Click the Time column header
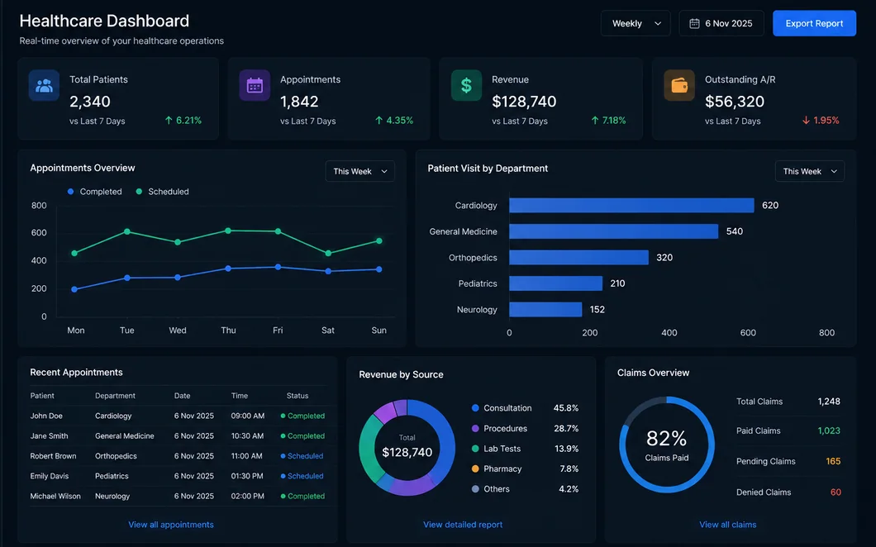The width and height of the screenshot is (876, 547). 240,396
